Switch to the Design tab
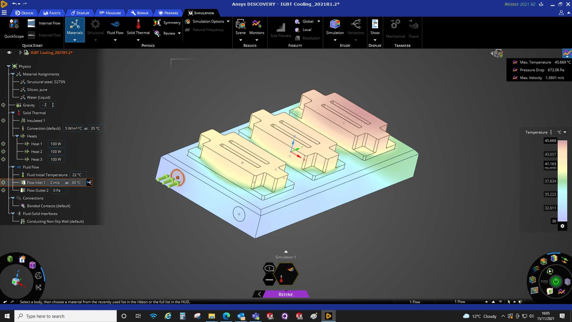The image size is (572, 322). [x=24, y=13]
